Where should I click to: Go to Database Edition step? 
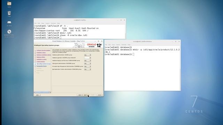coord(41,57)
